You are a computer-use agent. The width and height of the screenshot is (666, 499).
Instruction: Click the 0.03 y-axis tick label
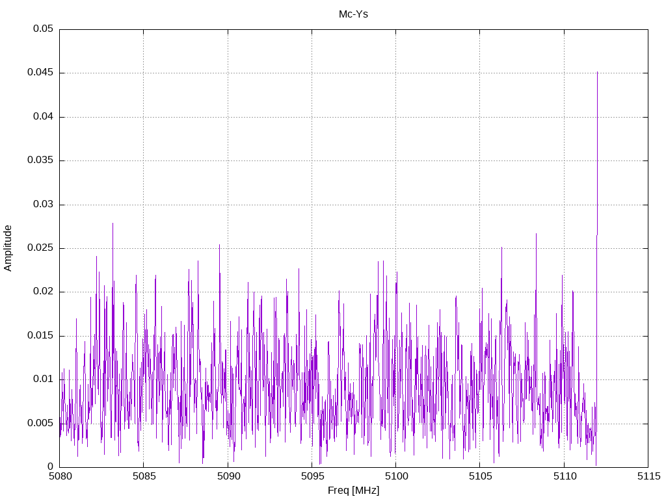click(x=43, y=205)
